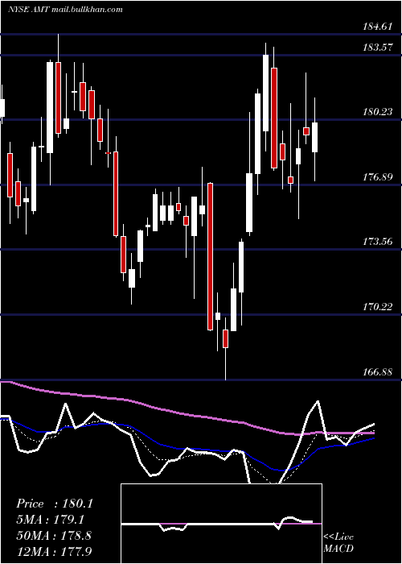Click the 'NYSE AMT mail.bullkhan.com' title text
This screenshot has height=564, width=402.
65,10
